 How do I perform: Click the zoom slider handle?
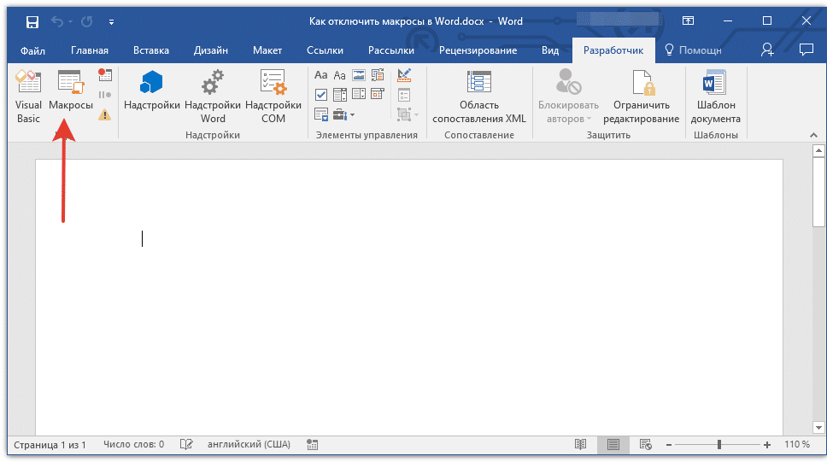(x=719, y=445)
